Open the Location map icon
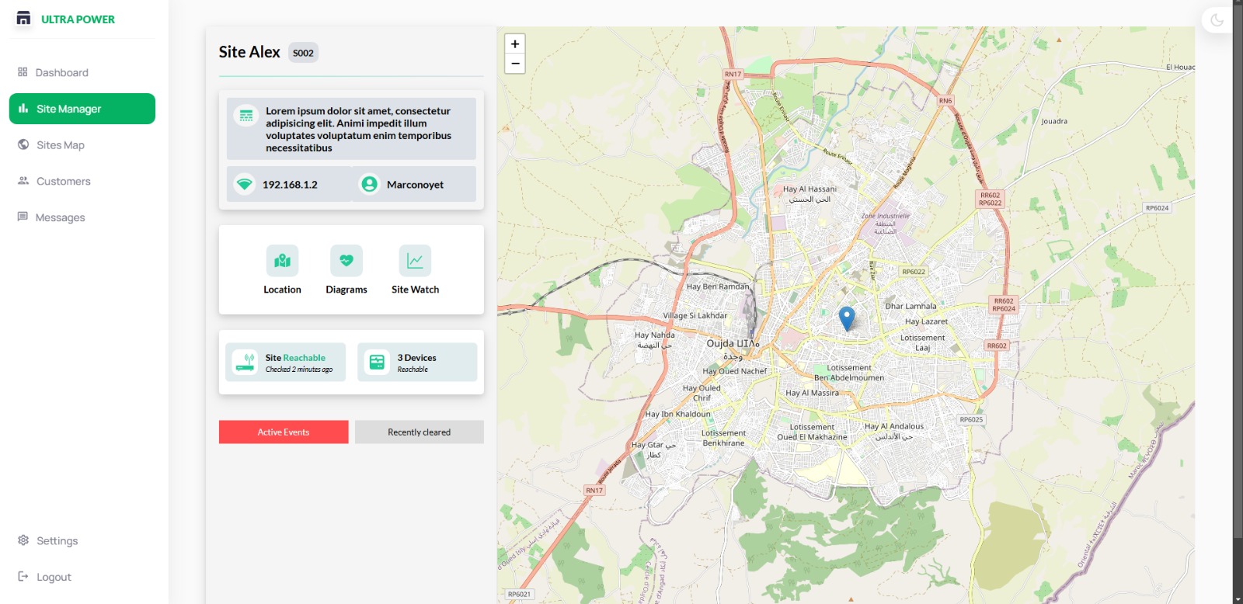The image size is (1243, 604). (282, 261)
